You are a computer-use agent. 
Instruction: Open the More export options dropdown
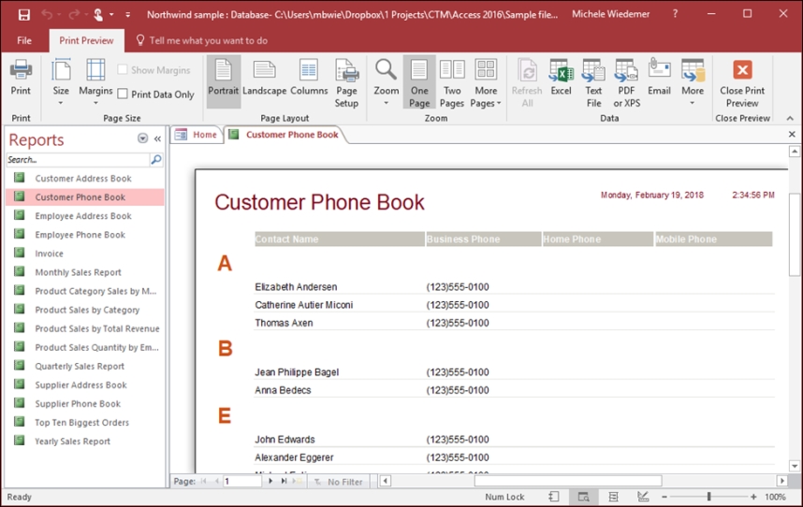click(693, 81)
